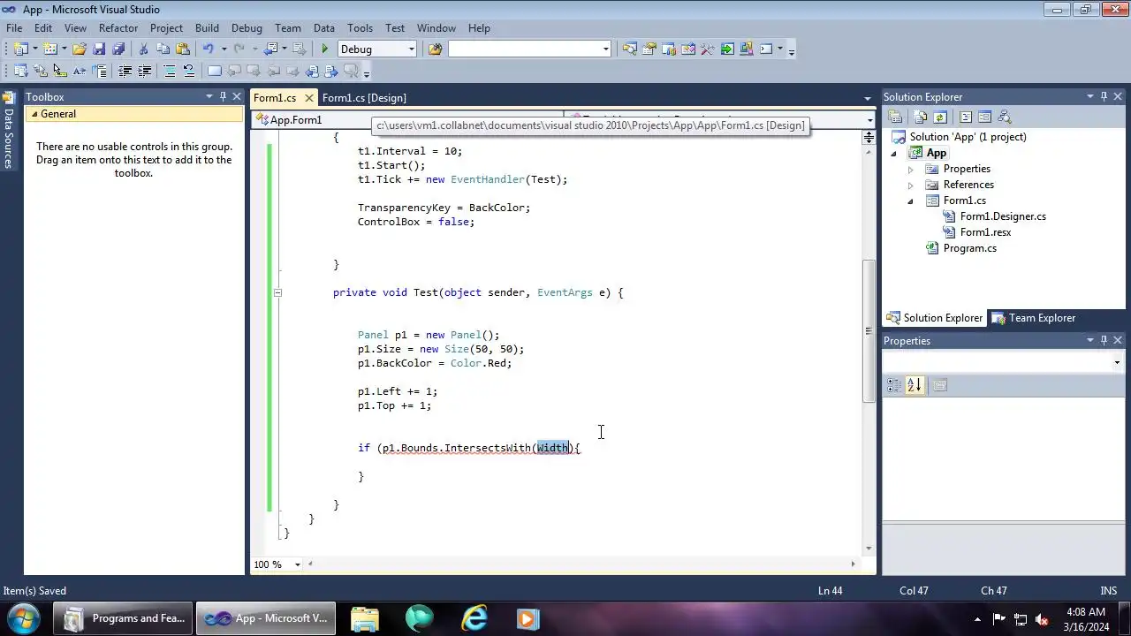The image size is (1131, 636).
Task: Collapse the Form1.cs node in Solution Explorer
Action: (x=911, y=201)
